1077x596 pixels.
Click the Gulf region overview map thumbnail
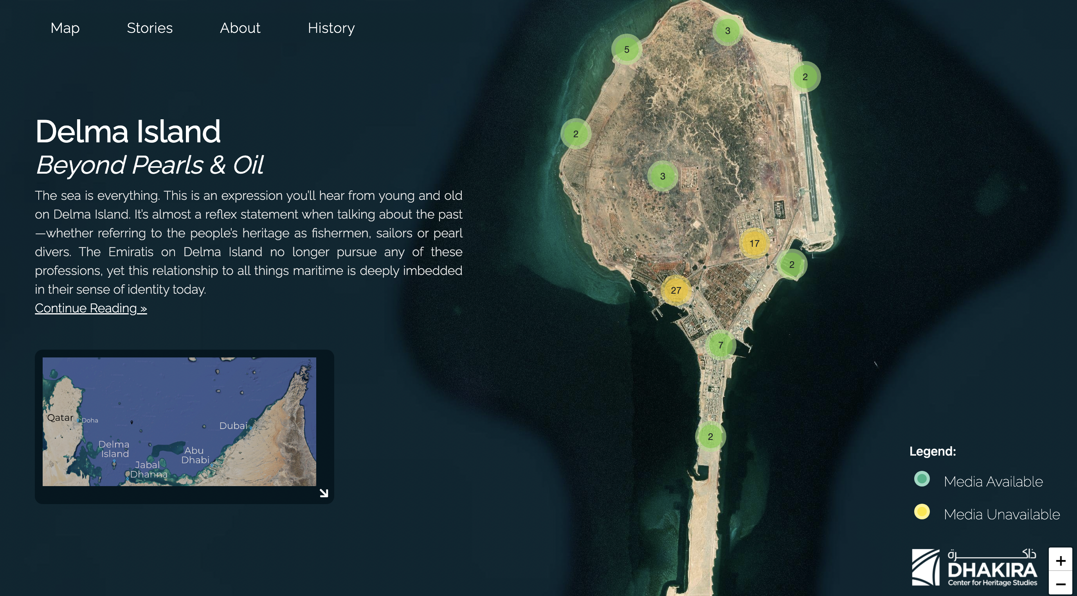pyautogui.click(x=179, y=421)
